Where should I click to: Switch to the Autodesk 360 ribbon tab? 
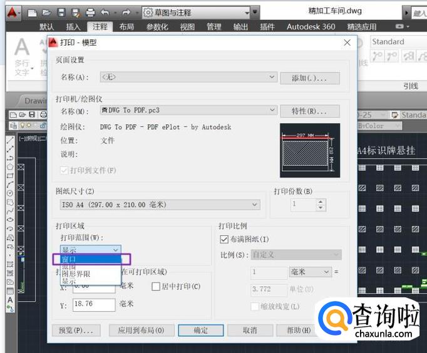coord(311,27)
